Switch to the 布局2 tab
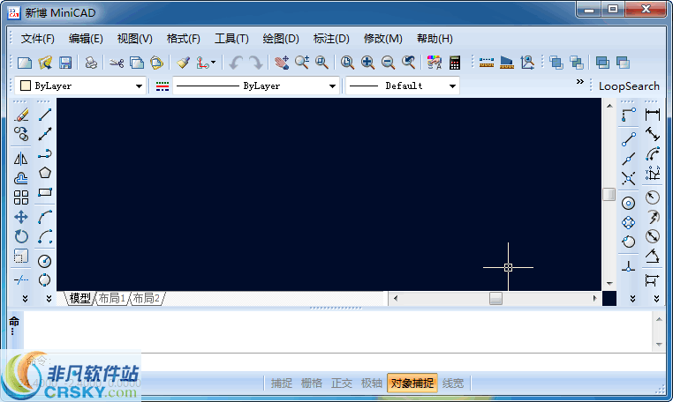 pos(146,298)
